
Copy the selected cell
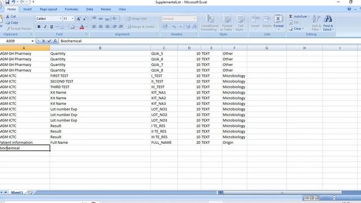12,23
